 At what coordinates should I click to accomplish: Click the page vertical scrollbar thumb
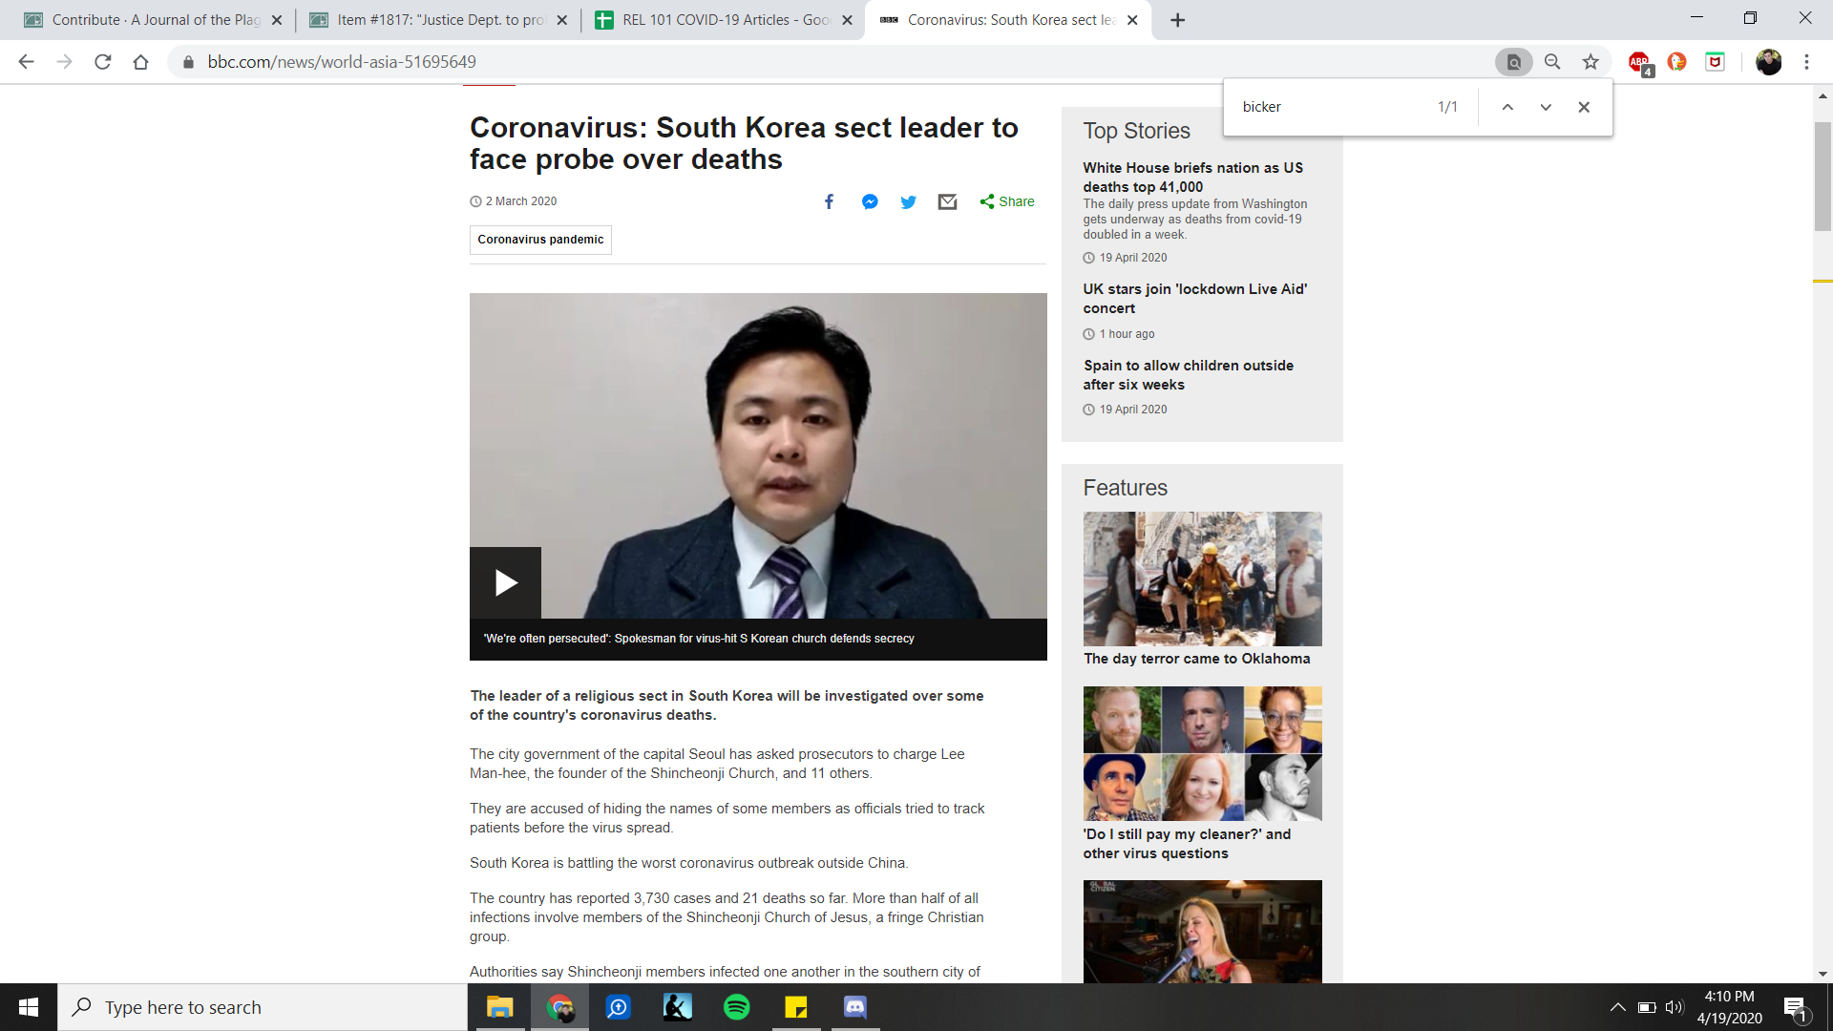point(1822,177)
